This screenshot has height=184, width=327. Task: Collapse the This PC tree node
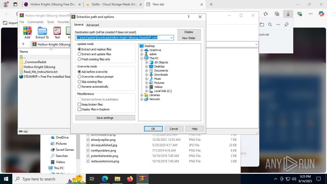click(142, 58)
